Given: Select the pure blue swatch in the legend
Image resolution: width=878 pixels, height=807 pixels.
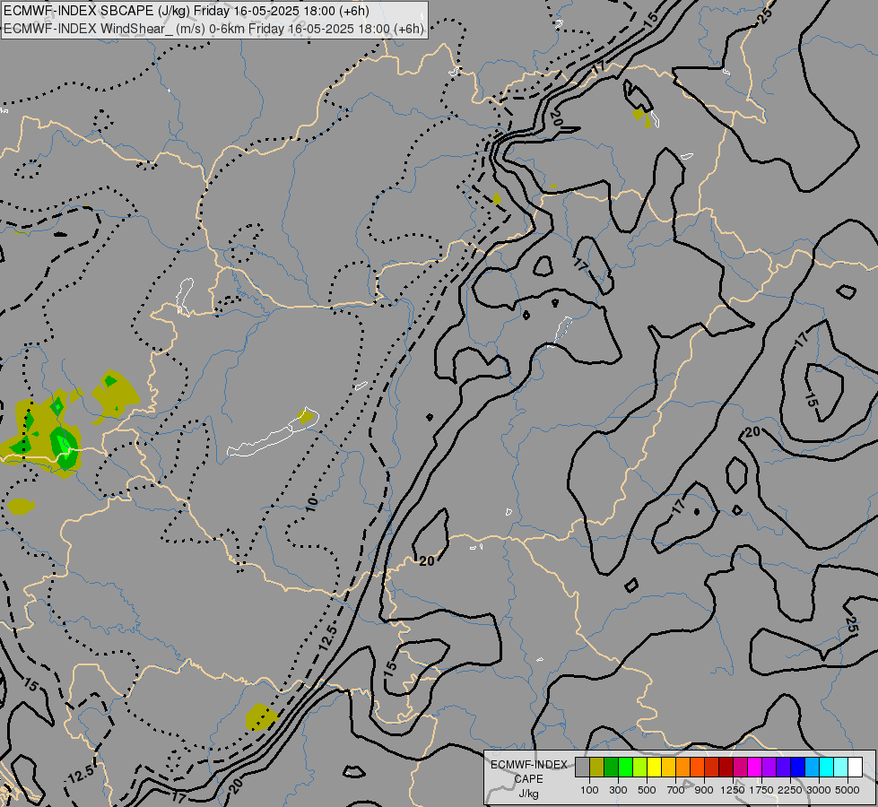Looking at the screenshot, I should point(797,767).
